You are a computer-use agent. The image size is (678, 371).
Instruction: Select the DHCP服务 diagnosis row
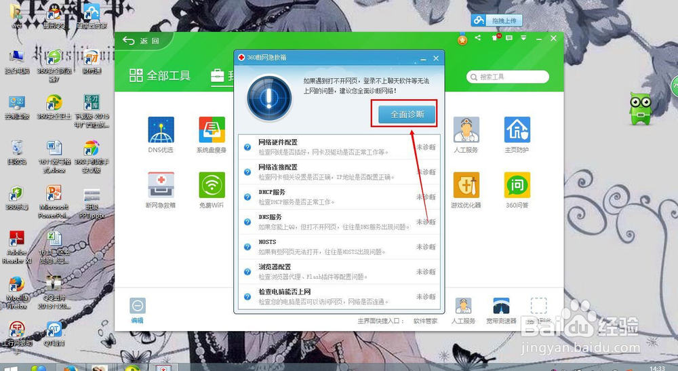coord(340,197)
